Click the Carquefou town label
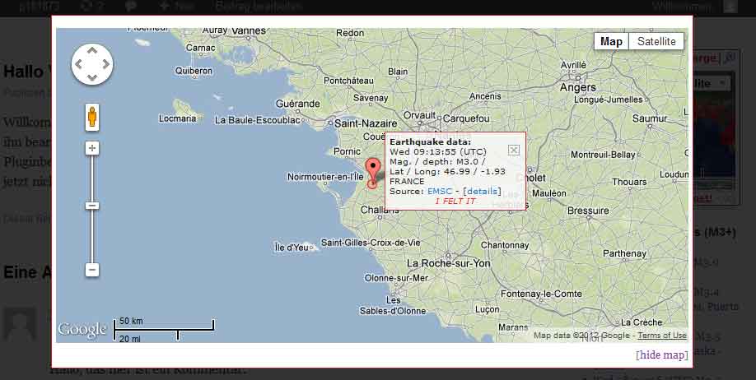 [x=466, y=118]
